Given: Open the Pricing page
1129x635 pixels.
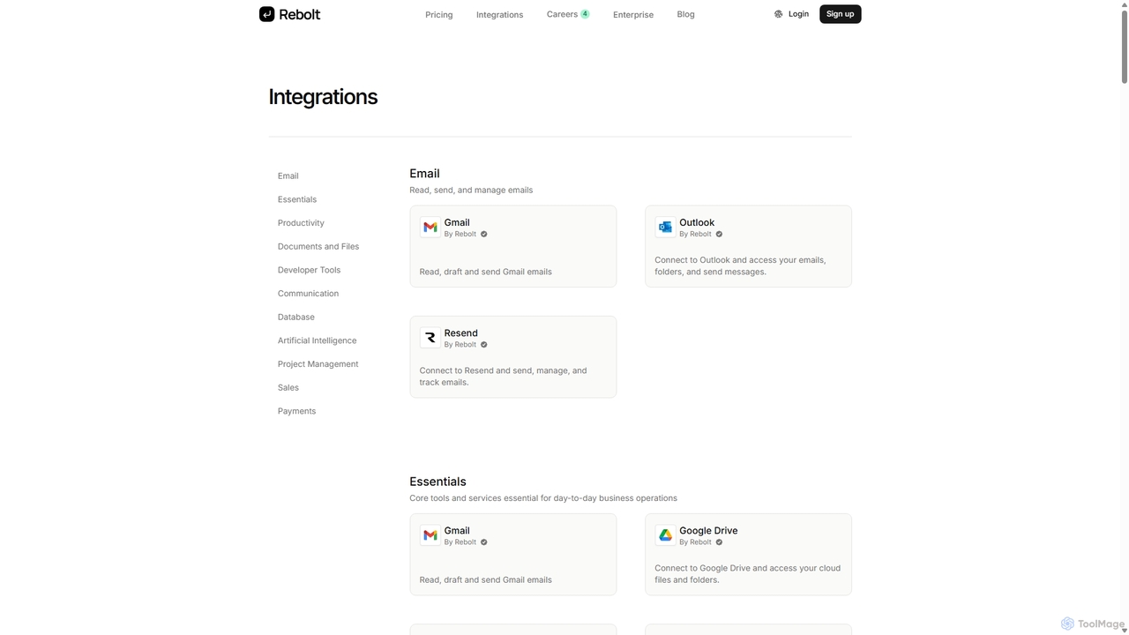Looking at the screenshot, I should (439, 15).
